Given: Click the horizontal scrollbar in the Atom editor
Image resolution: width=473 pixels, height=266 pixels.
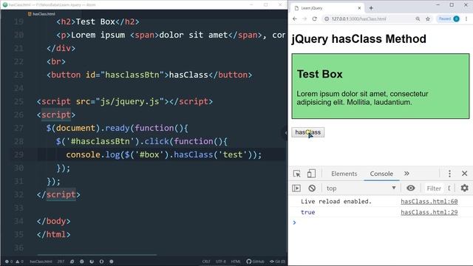Looking at the screenshot, I should click(97, 255).
